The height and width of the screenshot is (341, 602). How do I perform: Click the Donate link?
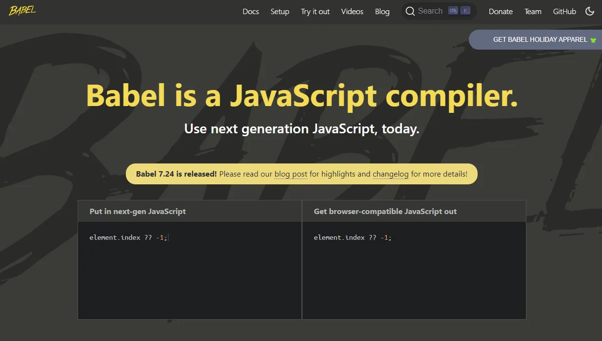coord(501,12)
